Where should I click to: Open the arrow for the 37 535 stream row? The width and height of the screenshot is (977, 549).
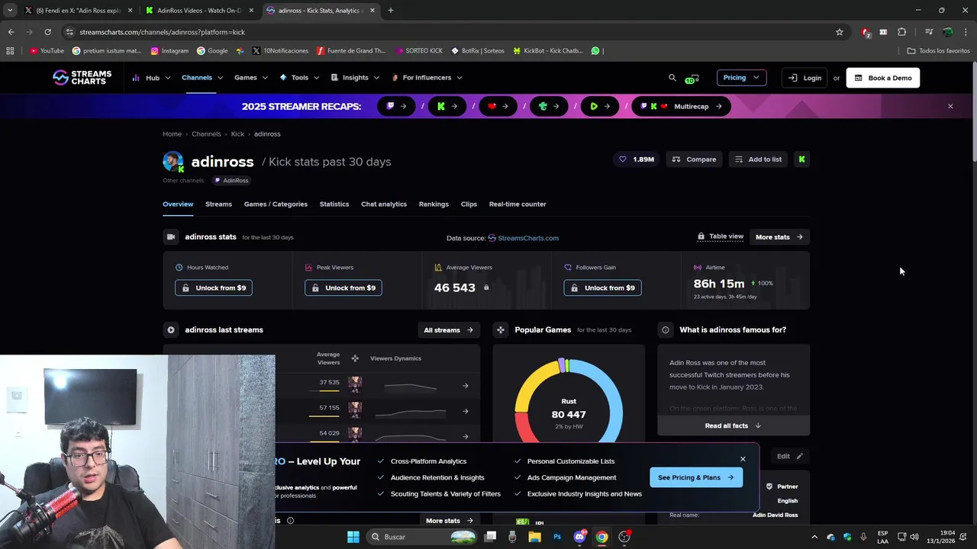[465, 386]
